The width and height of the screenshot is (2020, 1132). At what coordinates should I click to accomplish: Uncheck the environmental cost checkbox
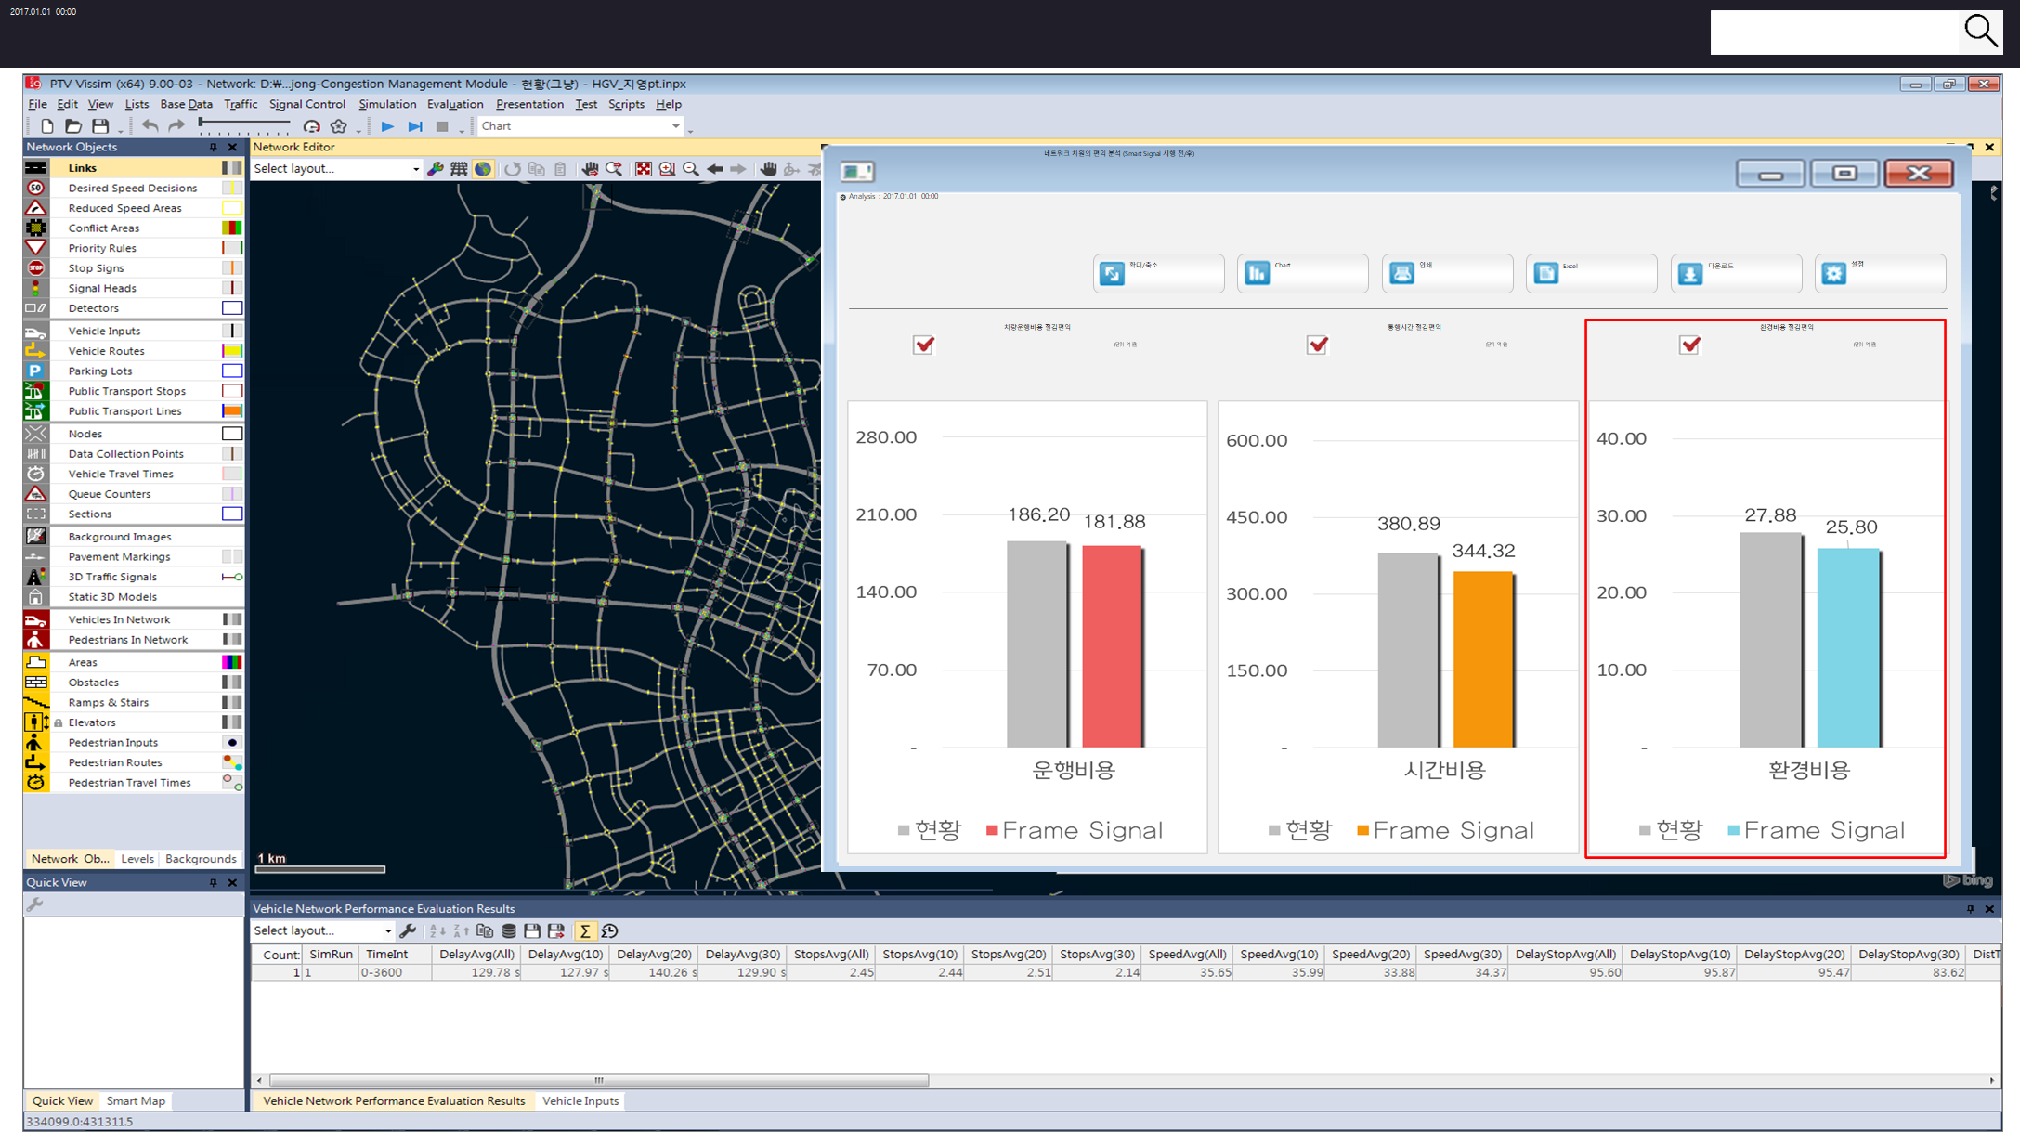click(1689, 345)
